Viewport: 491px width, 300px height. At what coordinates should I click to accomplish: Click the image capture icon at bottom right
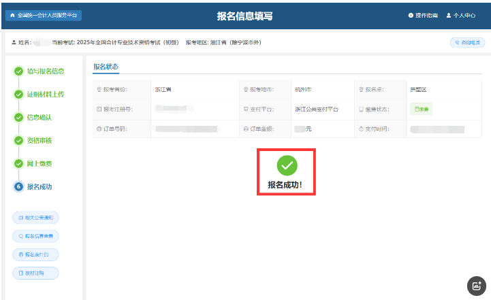point(475,286)
